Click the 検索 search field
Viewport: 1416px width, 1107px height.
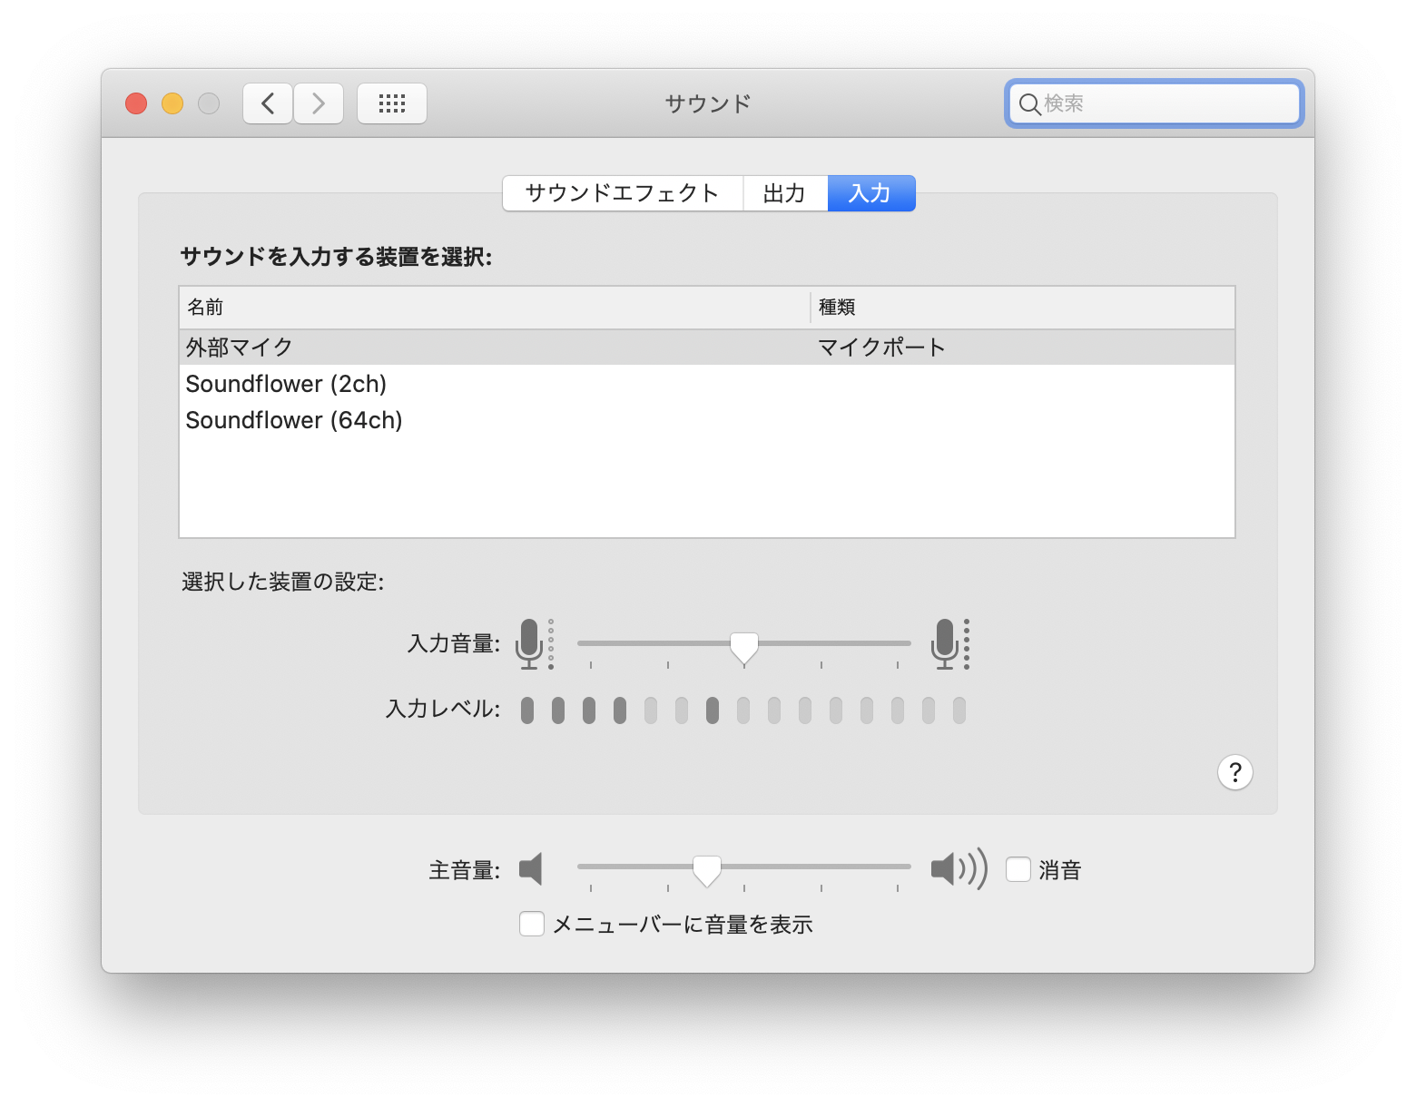click(x=1166, y=103)
